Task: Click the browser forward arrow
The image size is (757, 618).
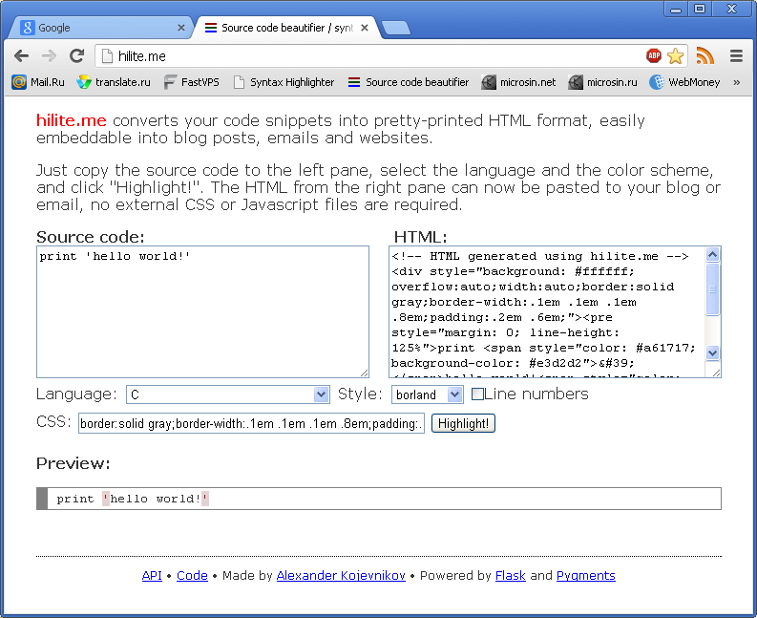Action: (49, 56)
